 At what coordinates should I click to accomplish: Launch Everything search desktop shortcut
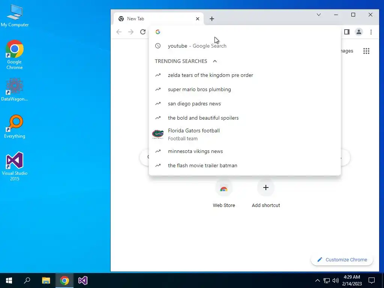pos(15,127)
